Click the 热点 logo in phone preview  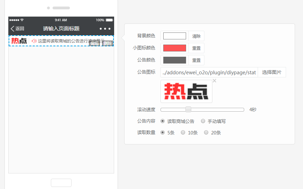click(x=19, y=41)
